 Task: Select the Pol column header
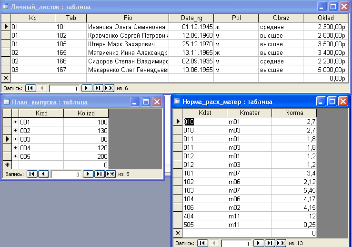(236, 18)
